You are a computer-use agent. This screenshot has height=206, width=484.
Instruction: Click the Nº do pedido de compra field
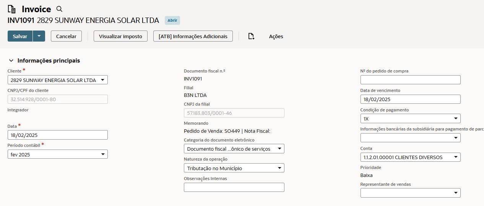(410, 80)
